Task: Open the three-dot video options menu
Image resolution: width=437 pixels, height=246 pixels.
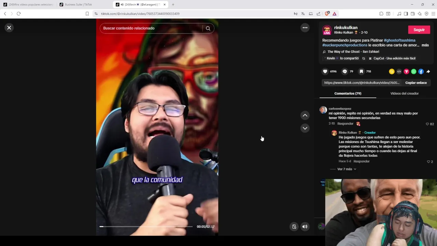Action: tap(305, 28)
